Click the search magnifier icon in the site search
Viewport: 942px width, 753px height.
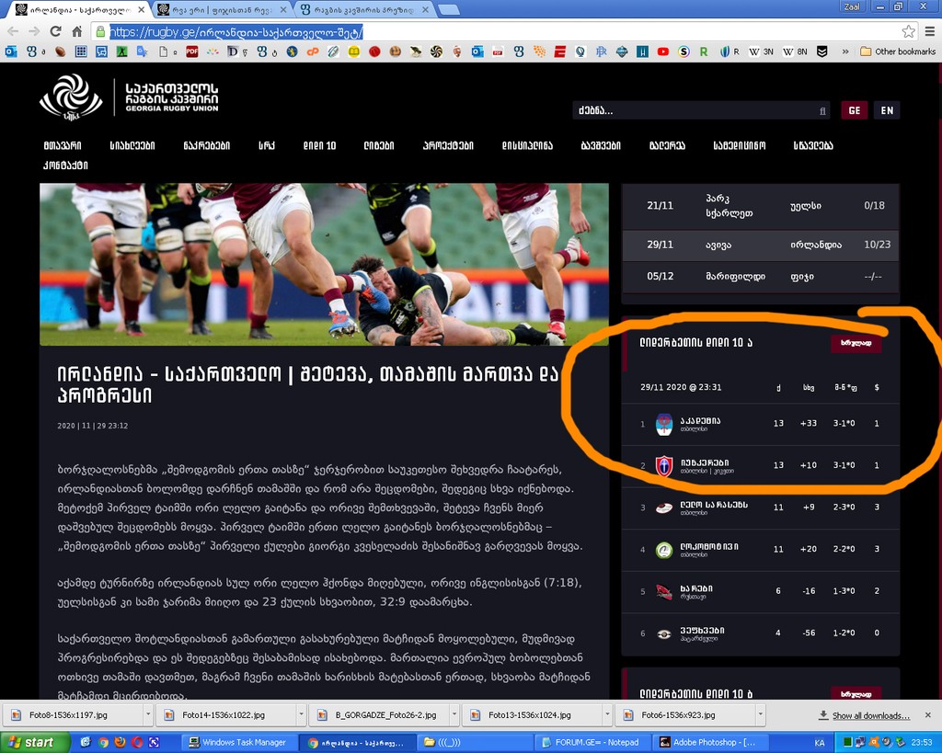pos(822,110)
